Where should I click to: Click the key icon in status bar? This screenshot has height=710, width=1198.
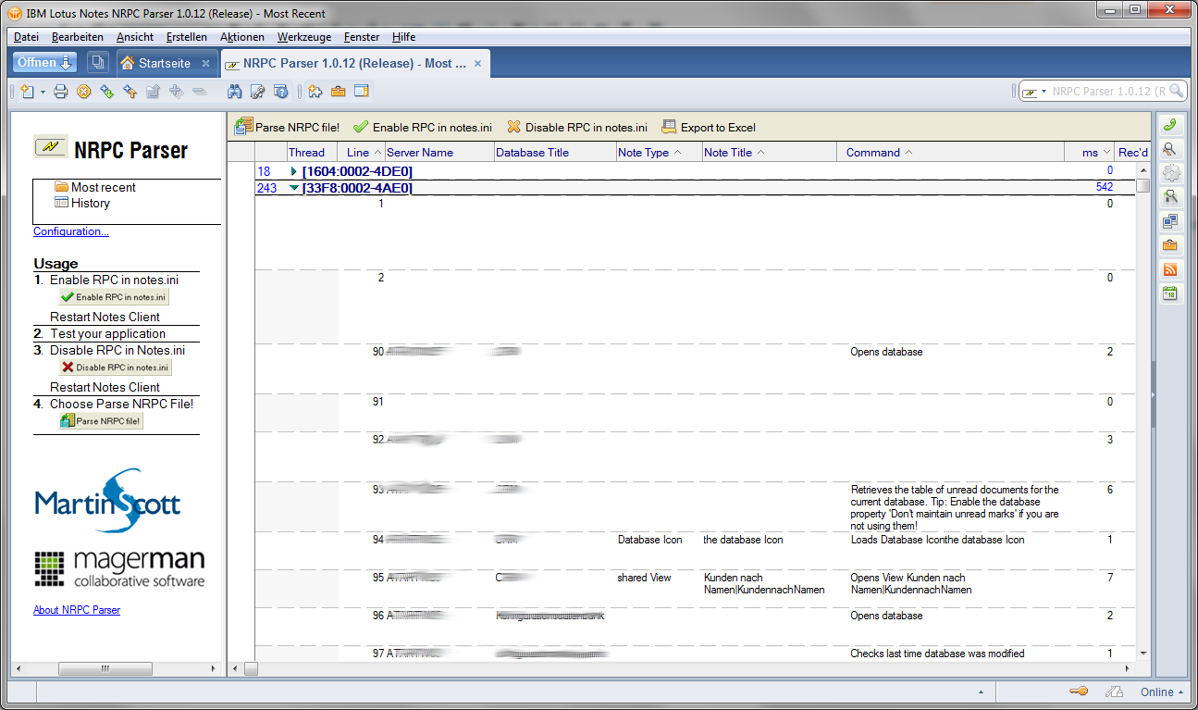(1078, 691)
